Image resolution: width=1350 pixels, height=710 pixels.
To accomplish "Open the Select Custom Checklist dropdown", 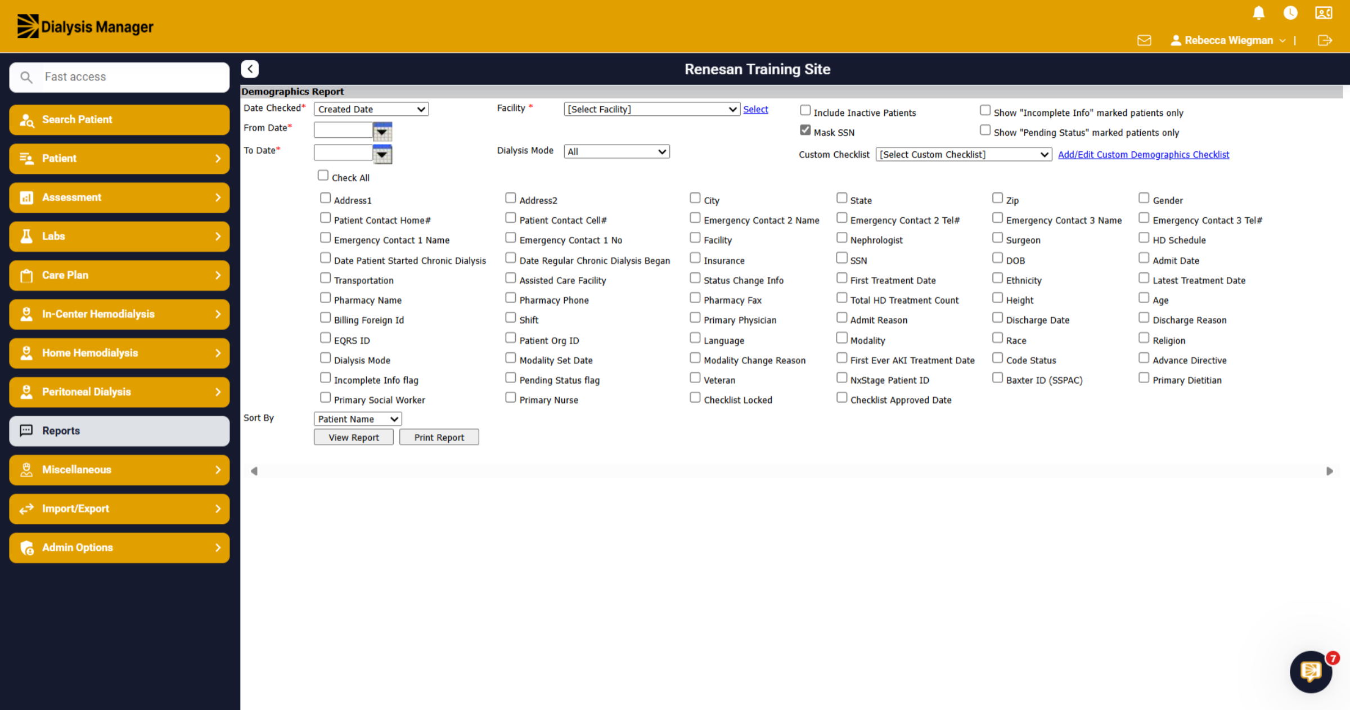I will click(964, 155).
